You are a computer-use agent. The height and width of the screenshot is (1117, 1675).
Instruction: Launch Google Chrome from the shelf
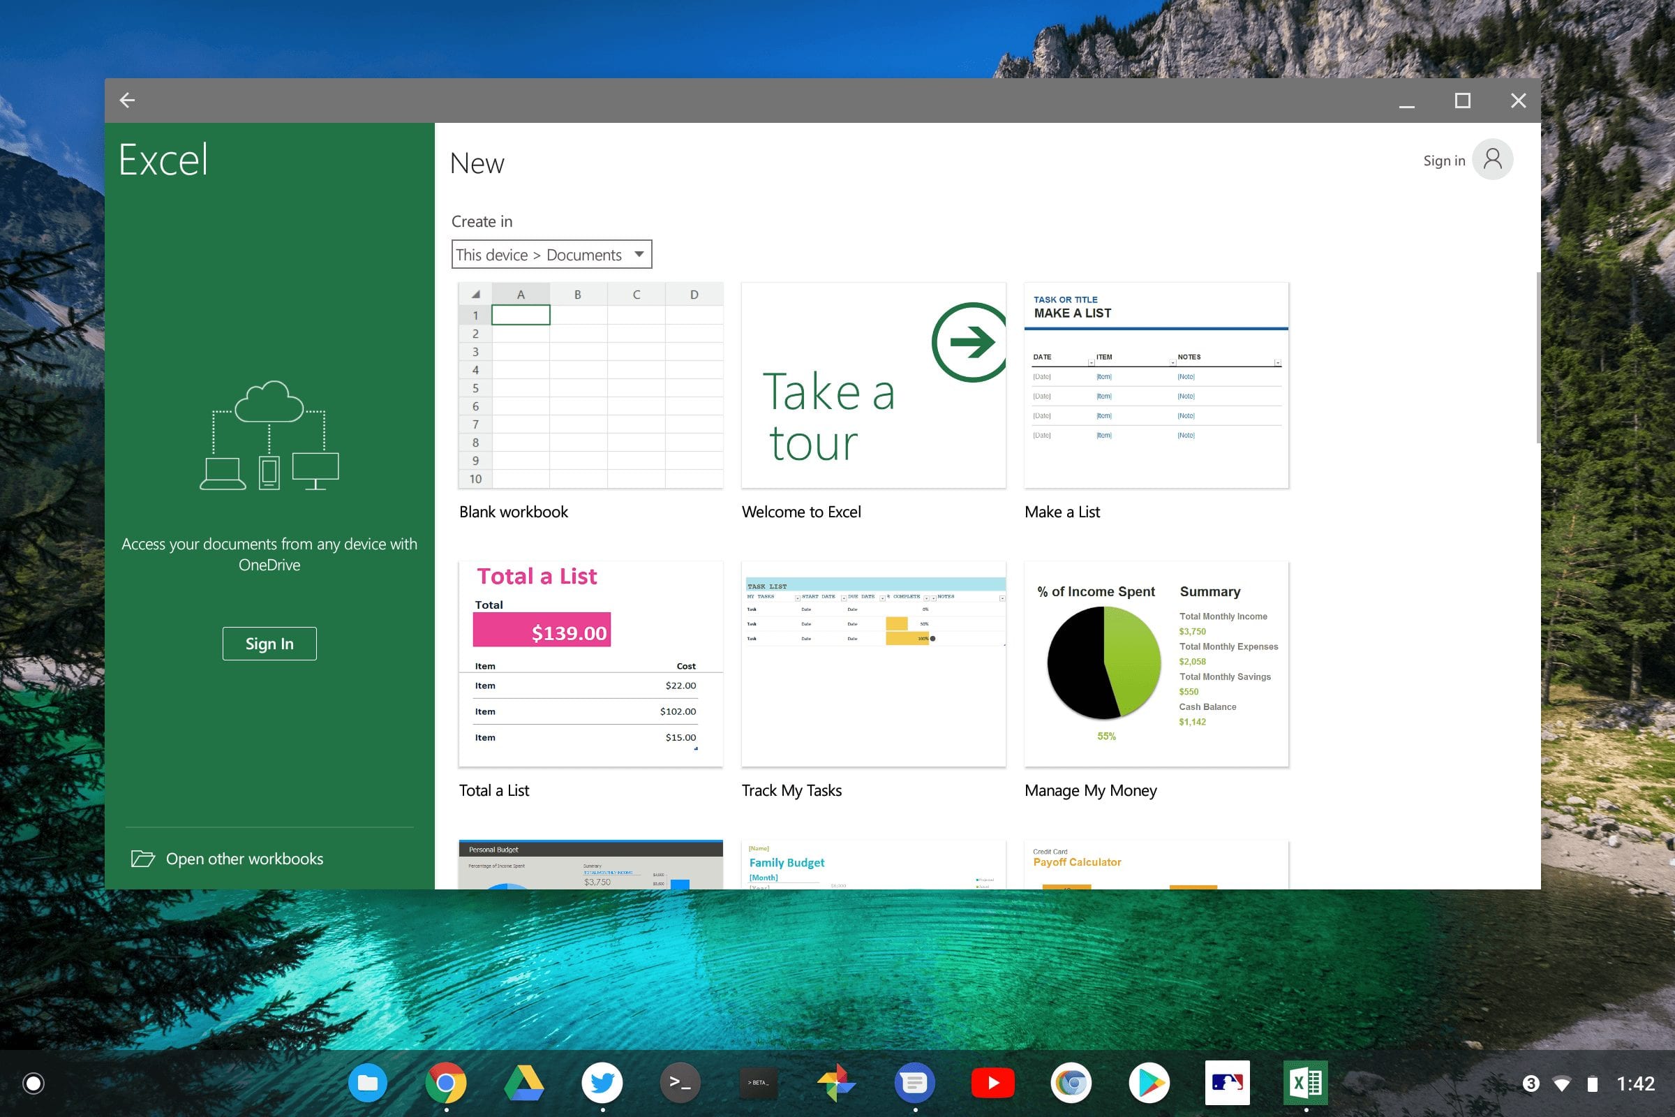pyautogui.click(x=446, y=1083)
